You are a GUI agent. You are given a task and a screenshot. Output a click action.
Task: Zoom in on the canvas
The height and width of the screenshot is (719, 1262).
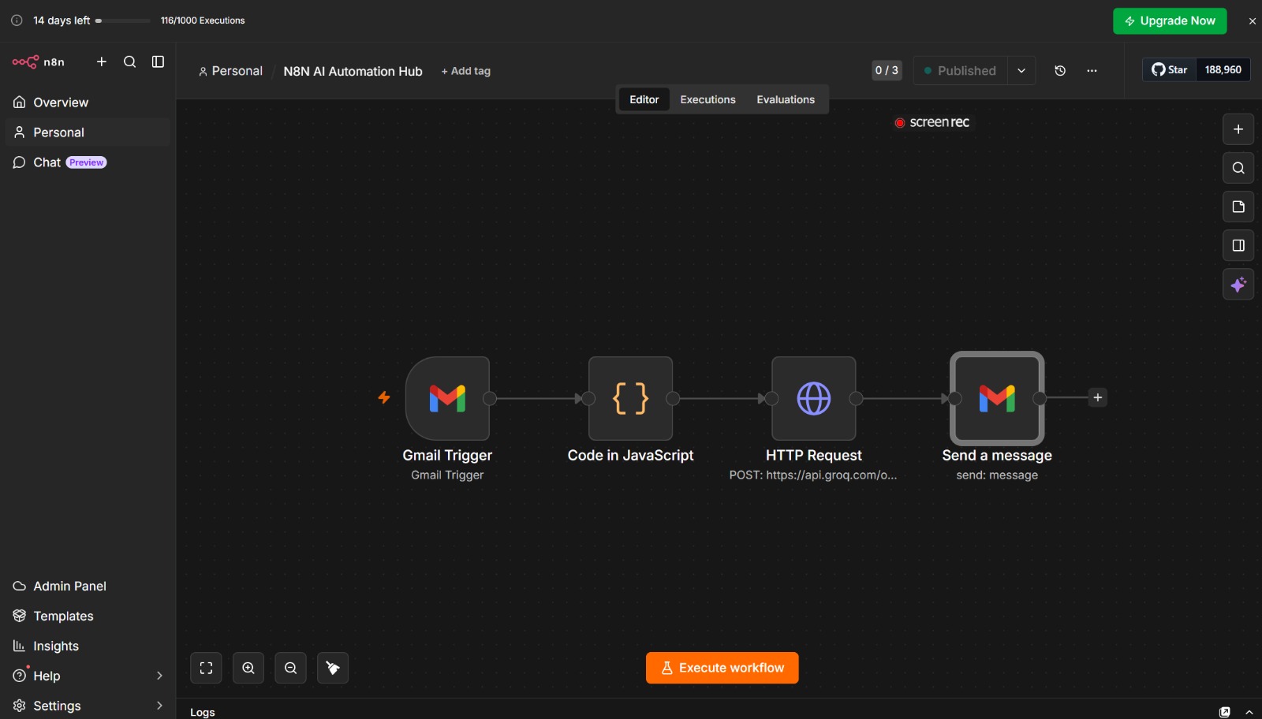click(x=248, y=668)
